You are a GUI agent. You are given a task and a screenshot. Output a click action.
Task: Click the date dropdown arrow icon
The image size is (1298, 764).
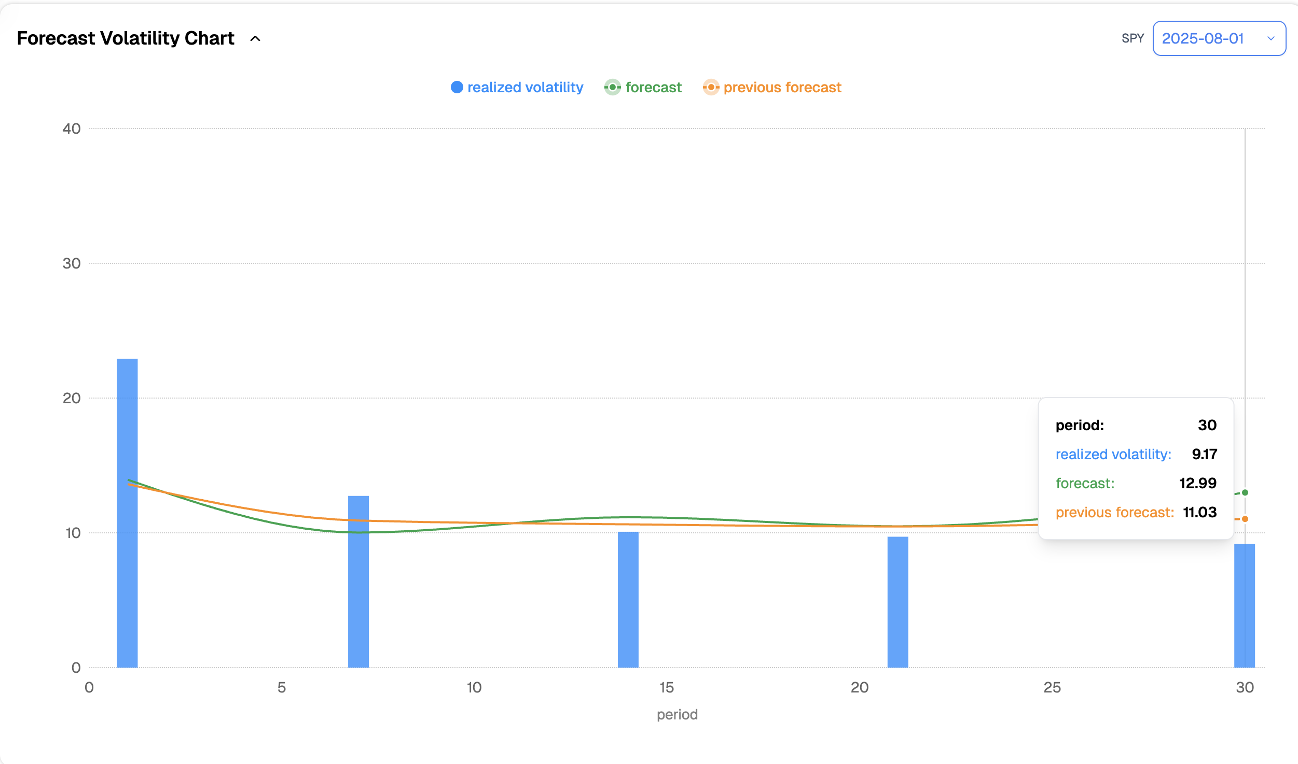pos(1271,38)
